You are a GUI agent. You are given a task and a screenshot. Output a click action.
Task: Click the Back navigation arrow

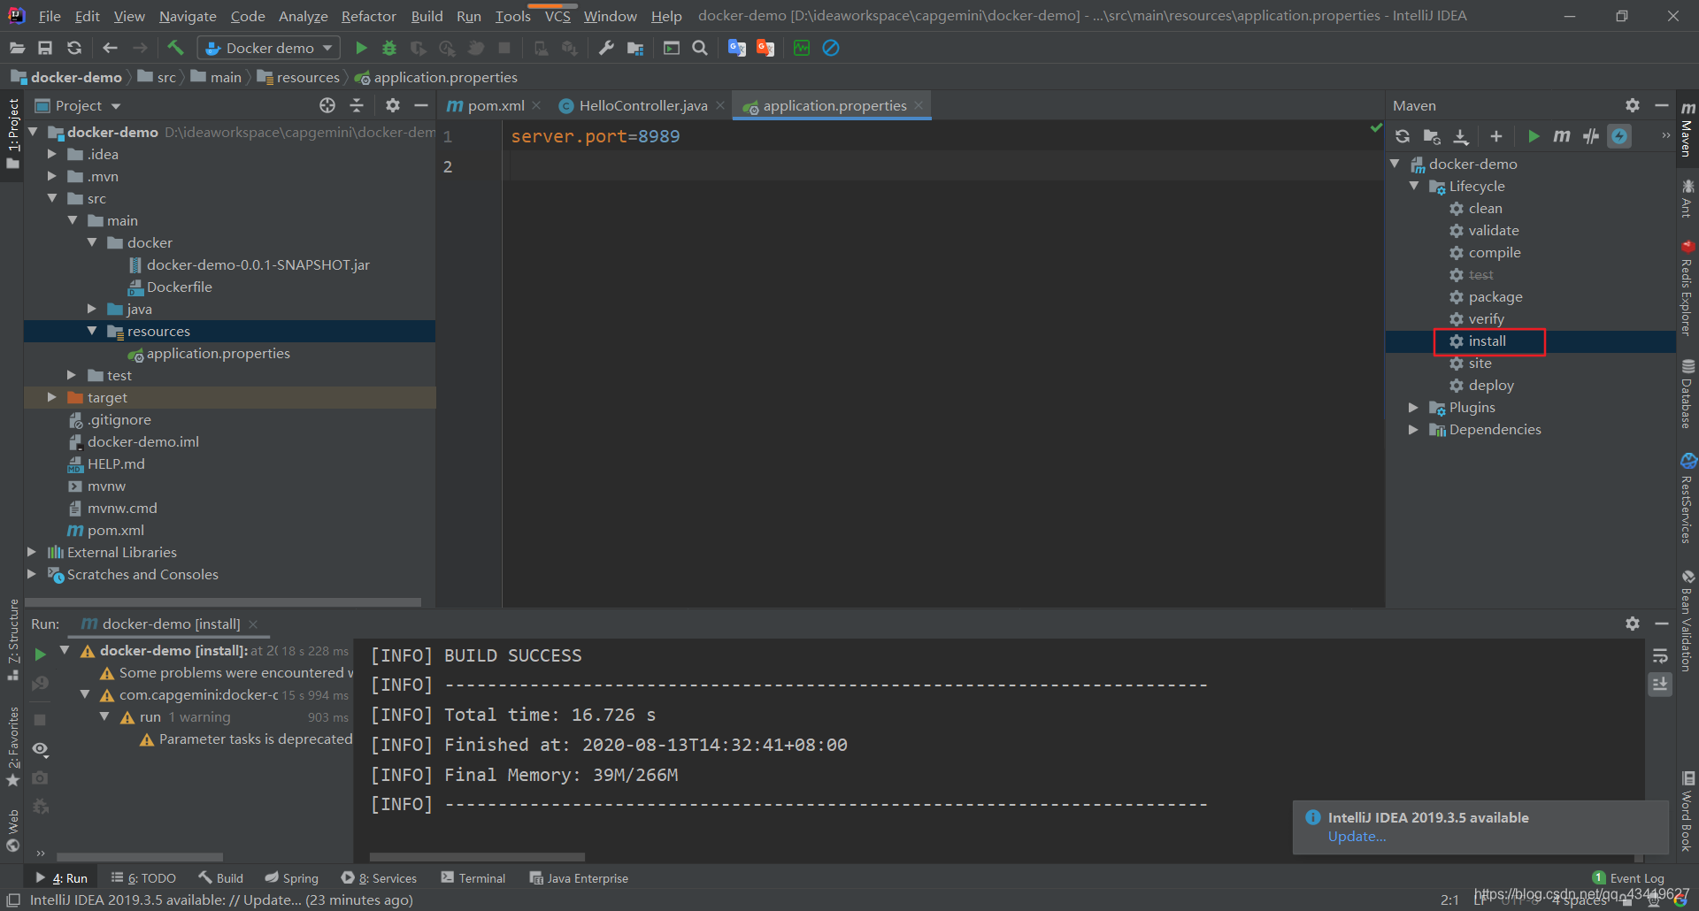coord(110,48)
